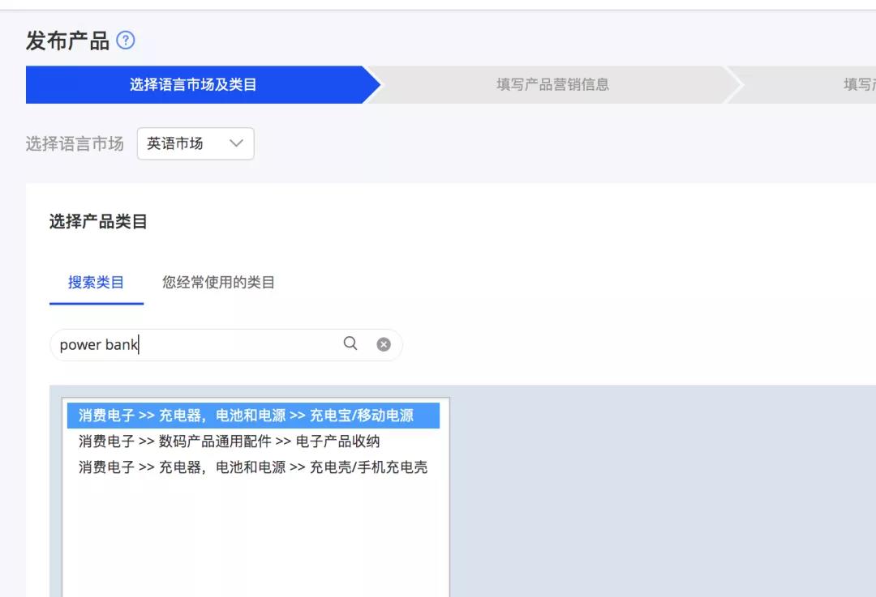The height and width of the screenshot is (597, 876).
Task: Switch to 您经常使用的类目 tab
Action: click(218, 283)
